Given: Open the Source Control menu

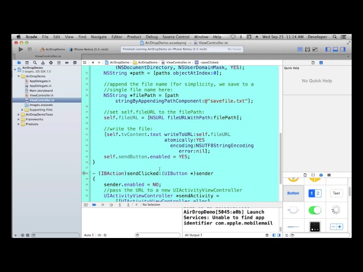Looking at the screenshot, I should click(176, 37).
